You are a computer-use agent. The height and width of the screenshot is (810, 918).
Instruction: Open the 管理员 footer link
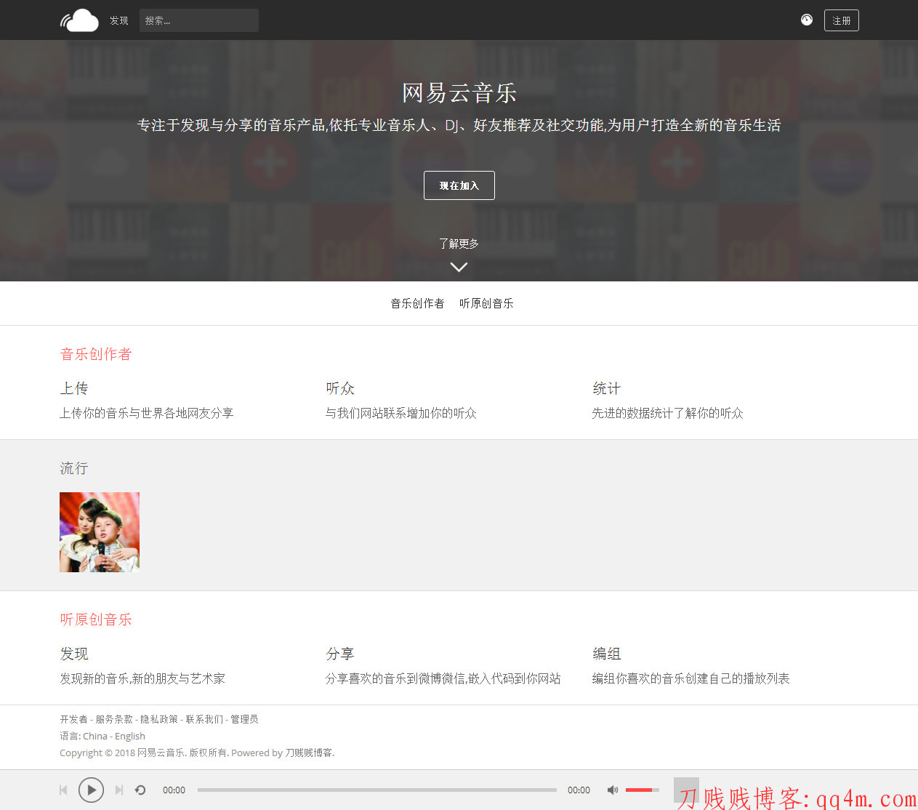coord(244,719)
